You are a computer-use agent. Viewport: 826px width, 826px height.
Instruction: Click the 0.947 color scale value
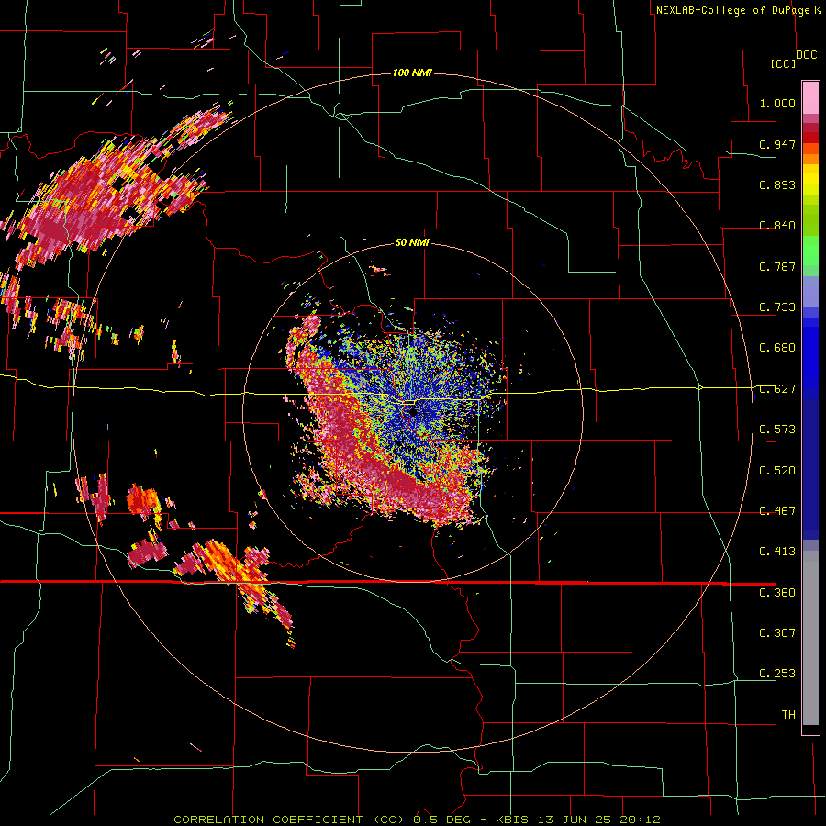click(x=777, y=144)
